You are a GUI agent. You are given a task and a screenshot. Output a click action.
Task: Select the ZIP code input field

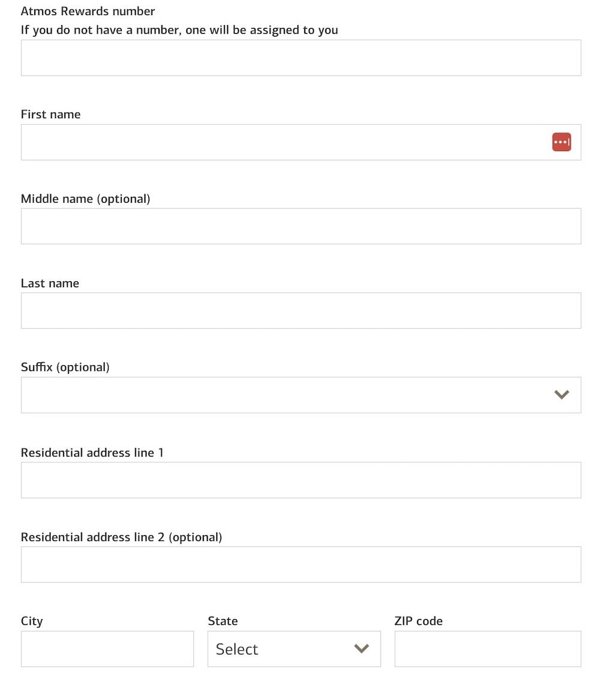point(488,648)
